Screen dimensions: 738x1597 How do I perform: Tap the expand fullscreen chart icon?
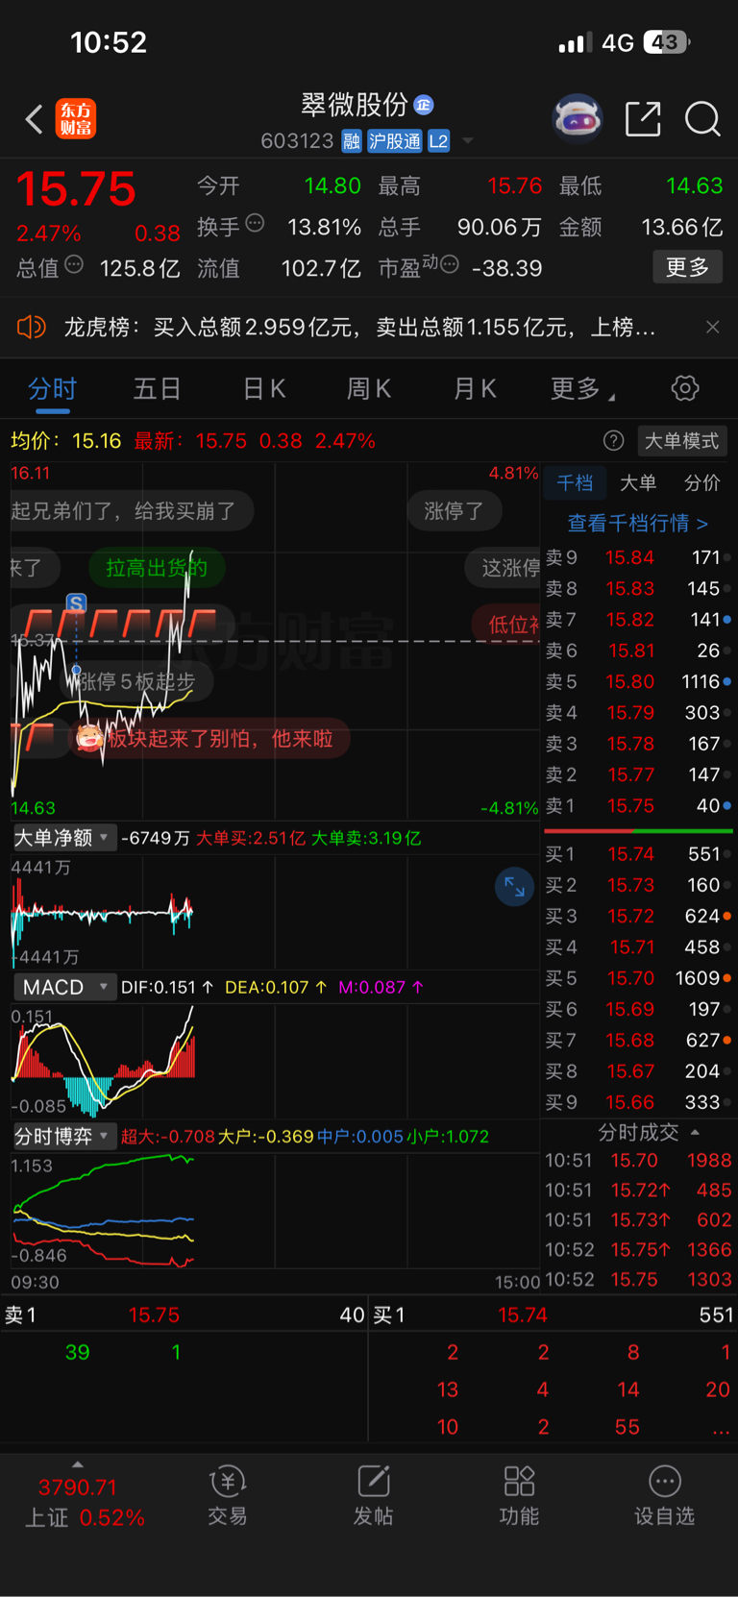pos(514,886)
